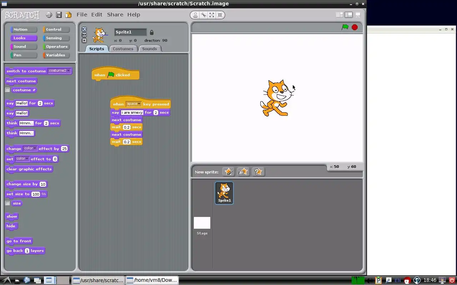
Task: Open the taskbar start menu icon
Action: [x=6, y=280]
